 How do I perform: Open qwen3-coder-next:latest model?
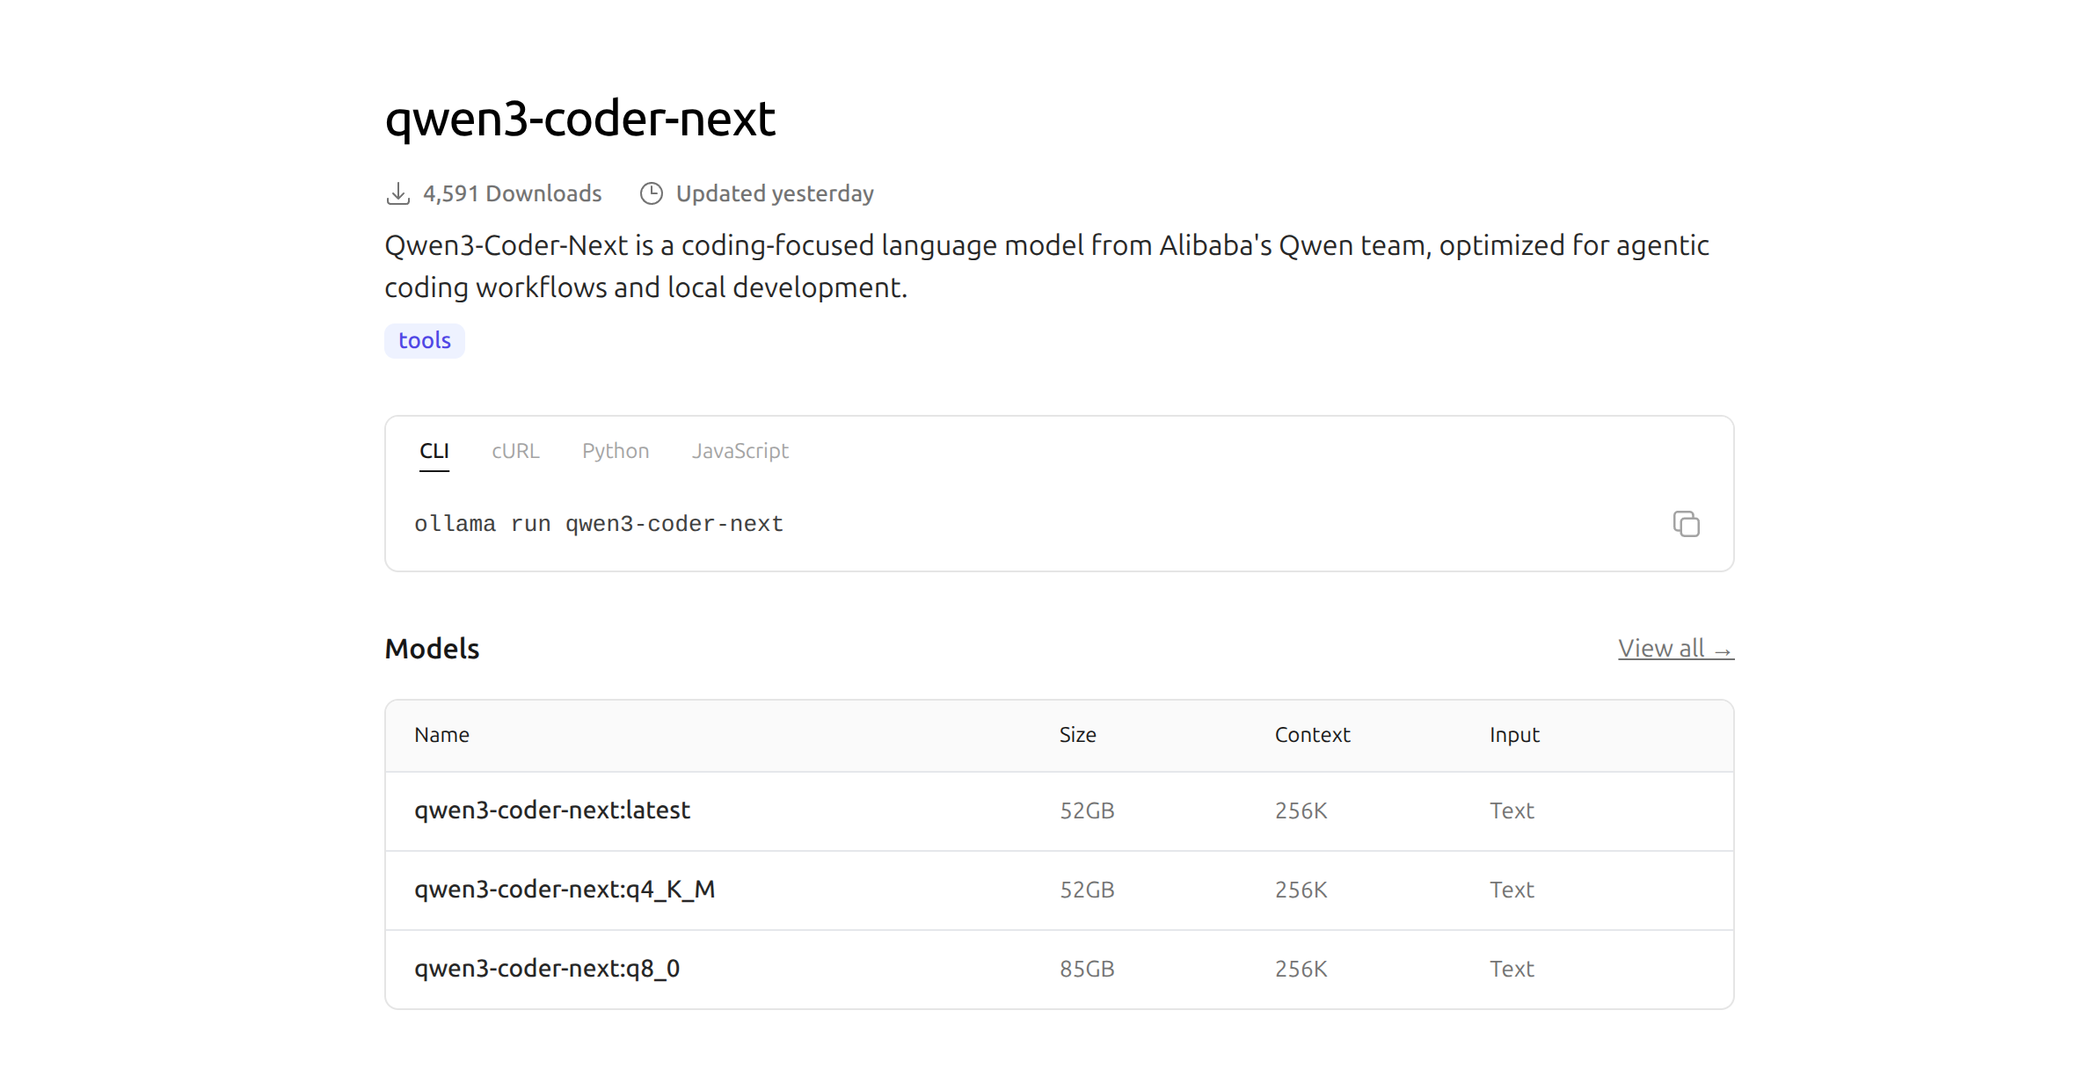[x=552, y=810]
